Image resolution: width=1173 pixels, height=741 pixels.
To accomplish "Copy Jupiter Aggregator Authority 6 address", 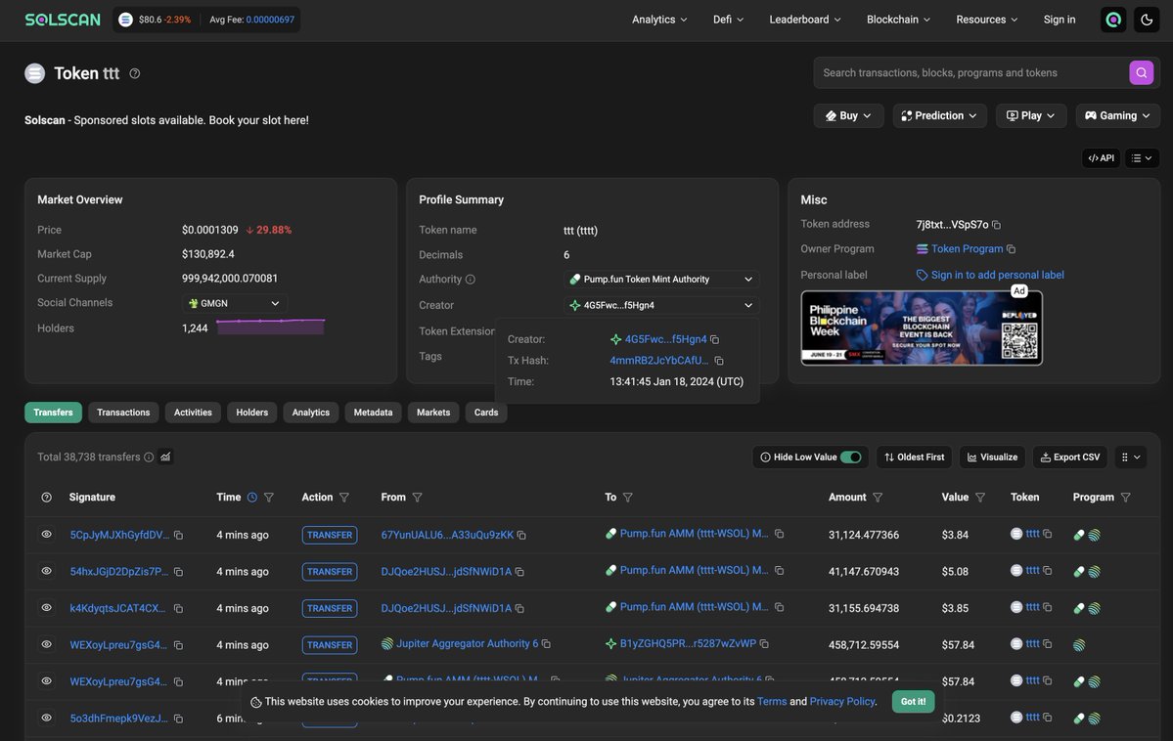I will click(546, 644).
